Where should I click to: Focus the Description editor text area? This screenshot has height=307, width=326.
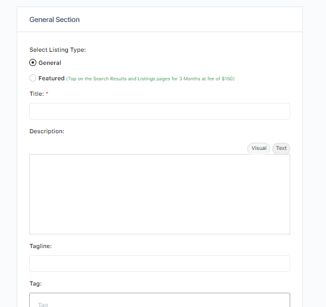(x=160, y=194)
